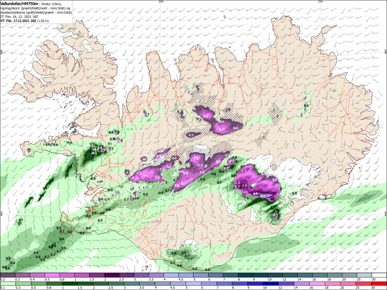Click the 4.0 precipitation value on the map
The image size is (387, 290).
click(255, 194)
